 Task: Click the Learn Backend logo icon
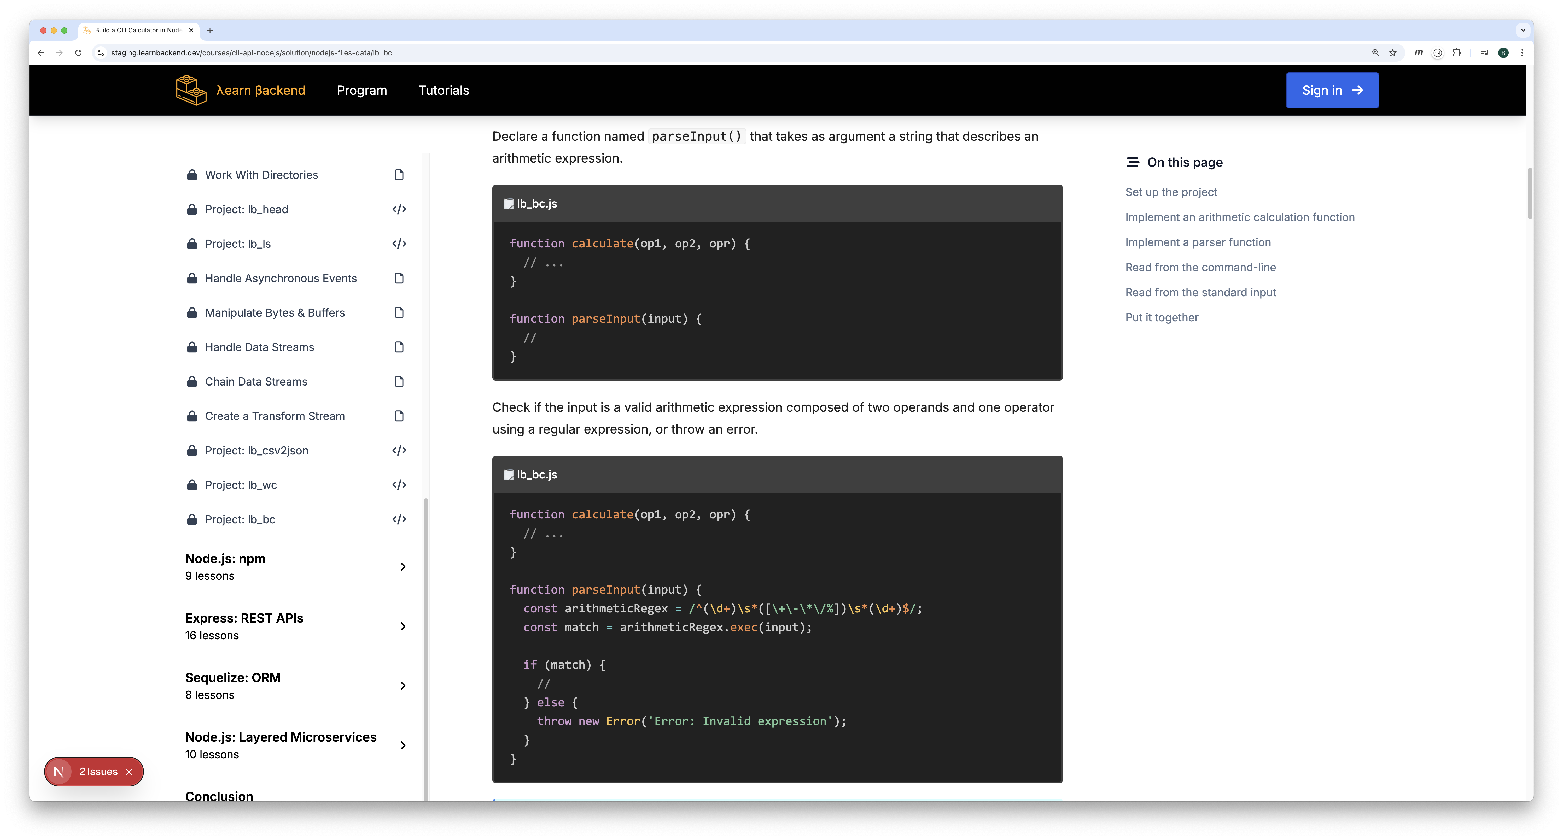(x=191, y=90)
